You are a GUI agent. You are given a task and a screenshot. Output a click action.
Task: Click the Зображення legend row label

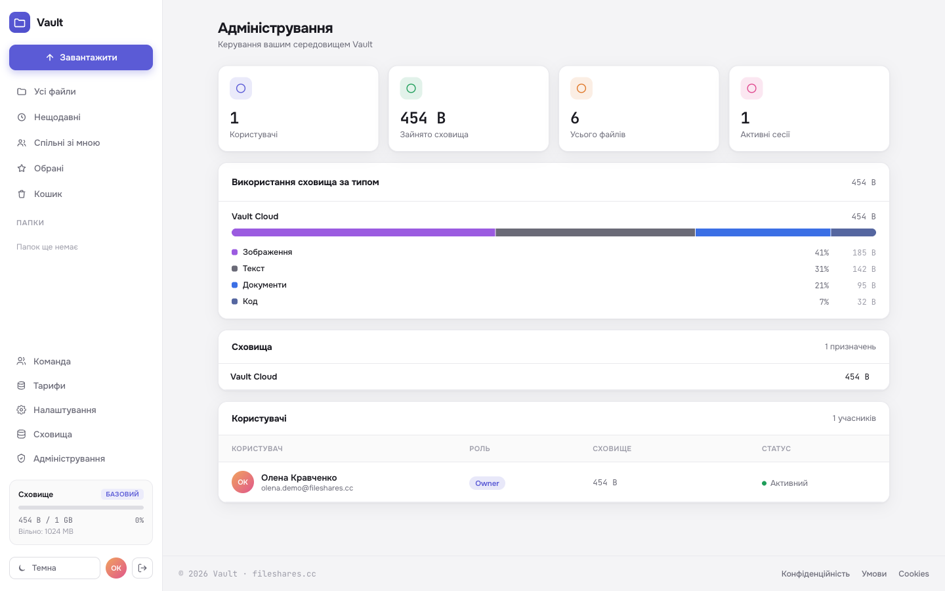click(x=267, y=252)
